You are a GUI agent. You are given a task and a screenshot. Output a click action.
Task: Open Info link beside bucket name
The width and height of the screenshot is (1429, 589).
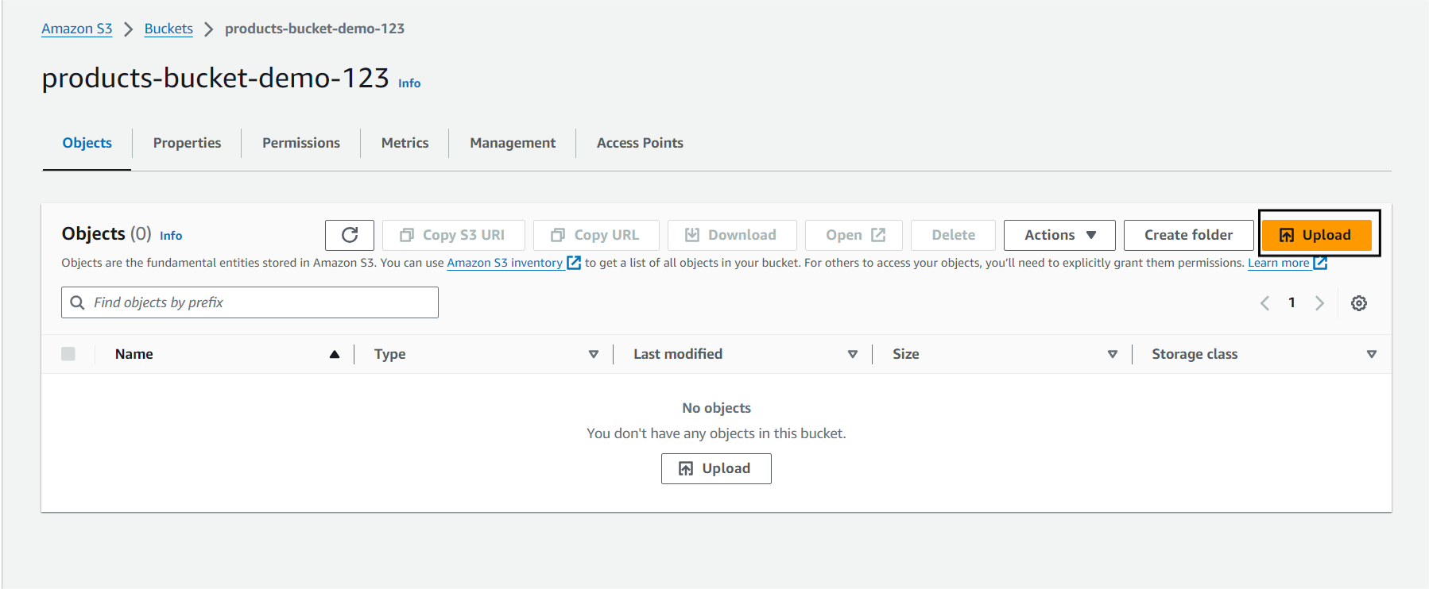point(409,83)
